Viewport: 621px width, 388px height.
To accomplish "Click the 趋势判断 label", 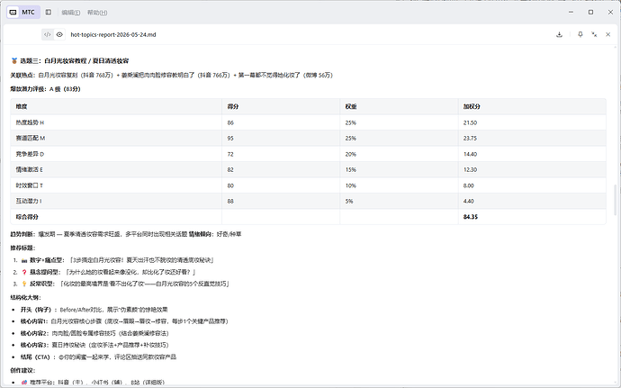I will click(22, 234).
